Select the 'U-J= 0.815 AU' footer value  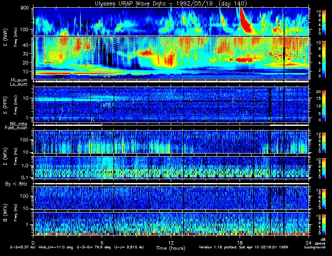pos(129,247)
